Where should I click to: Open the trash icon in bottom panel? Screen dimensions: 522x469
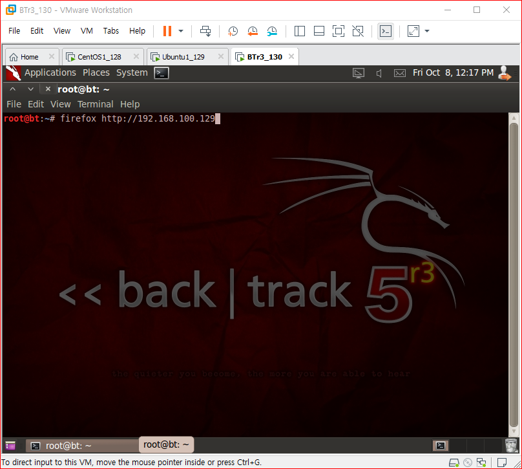click(x=512, y=445)
